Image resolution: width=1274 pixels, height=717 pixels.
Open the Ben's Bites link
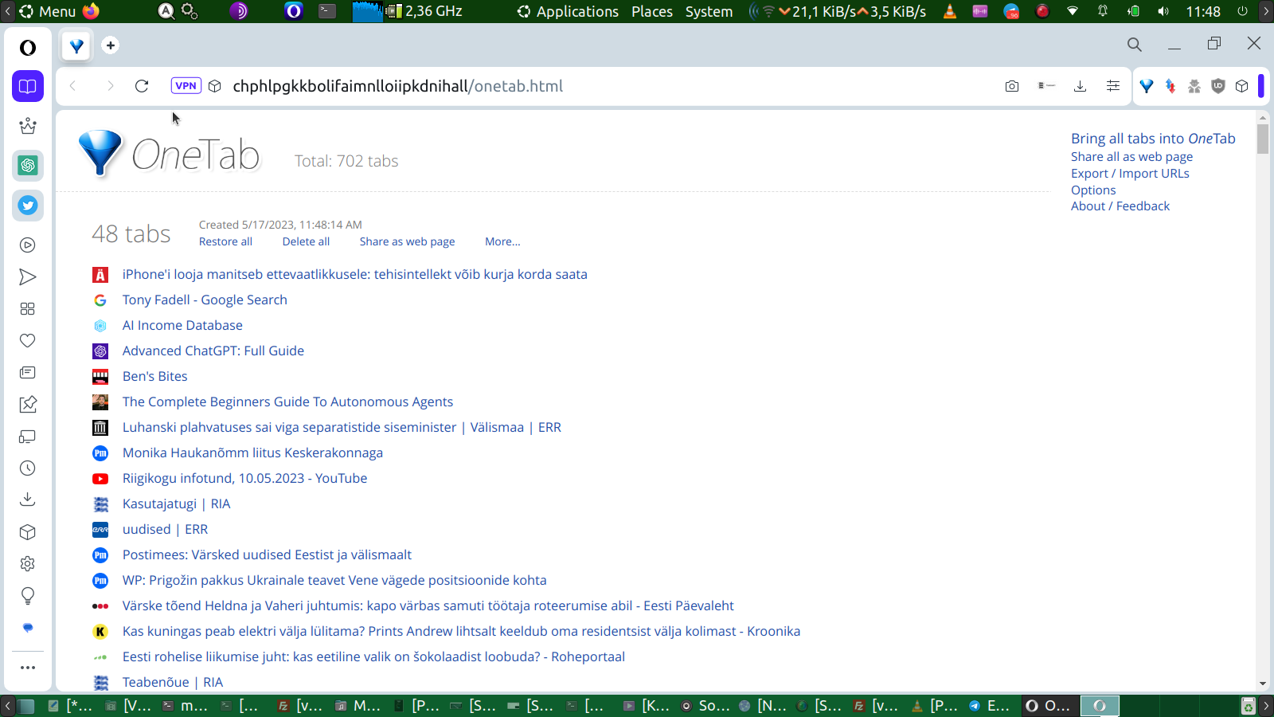coord(155,376)
